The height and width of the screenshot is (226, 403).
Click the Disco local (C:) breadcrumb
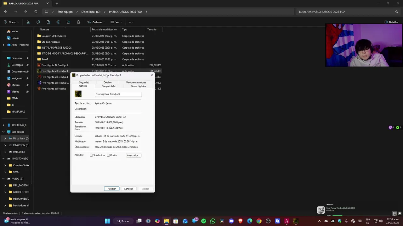tap(91, 12)
